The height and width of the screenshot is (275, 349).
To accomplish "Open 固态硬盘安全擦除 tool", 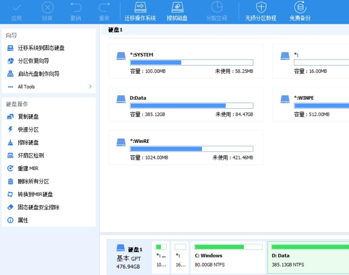I will click(x=39, y=207).
